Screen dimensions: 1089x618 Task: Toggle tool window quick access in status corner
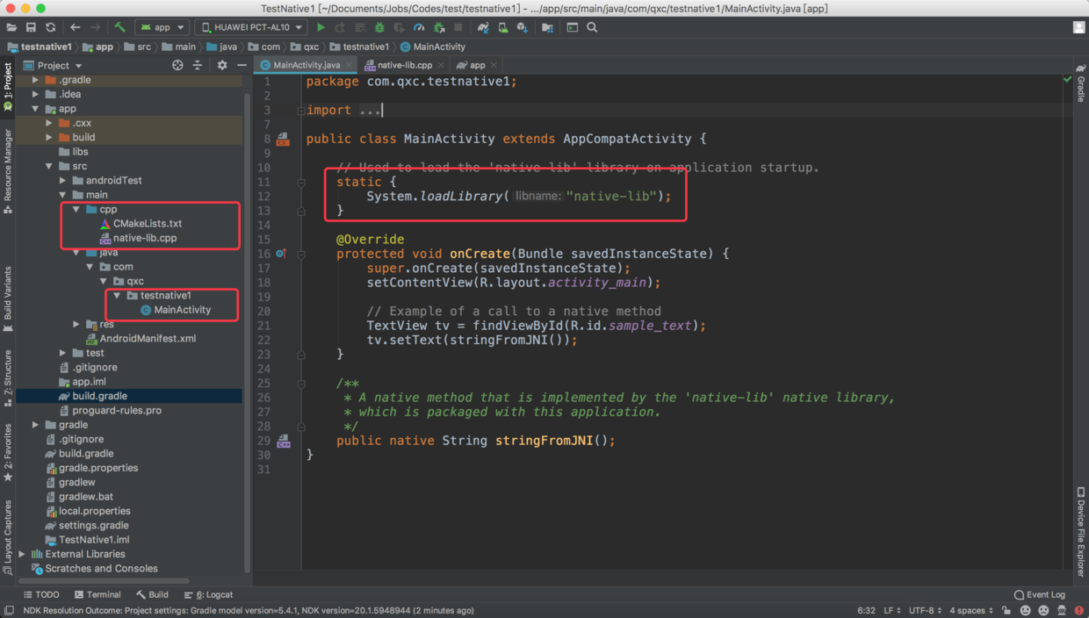point(9,610)
